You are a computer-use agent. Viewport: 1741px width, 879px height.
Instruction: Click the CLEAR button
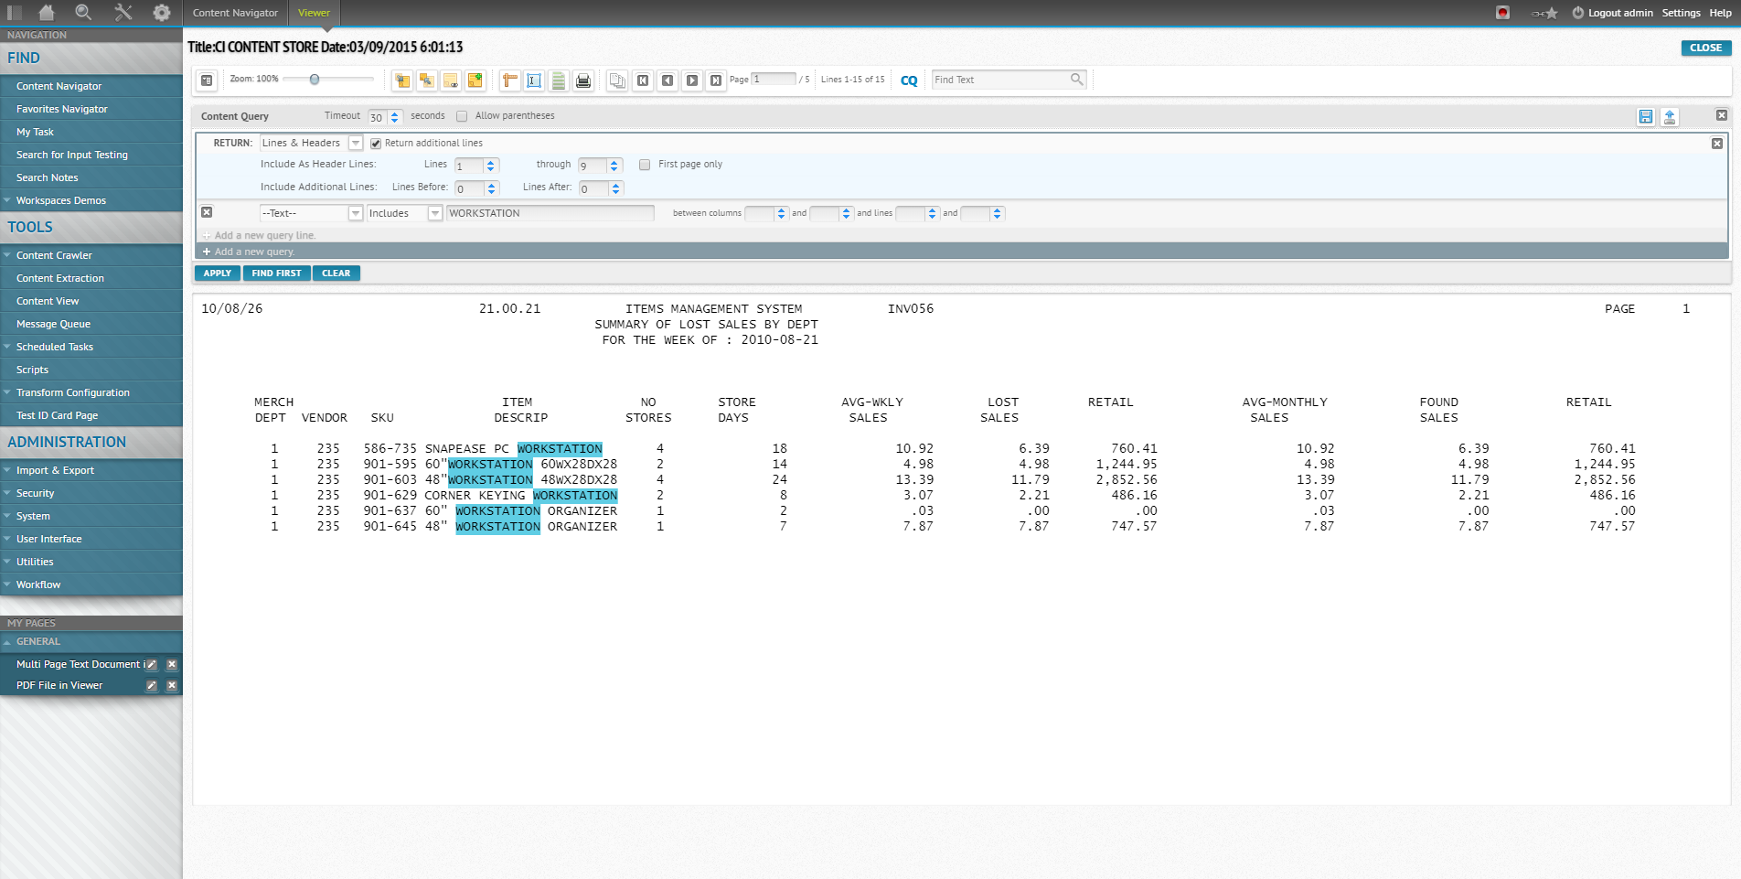[x=336, y=273]
